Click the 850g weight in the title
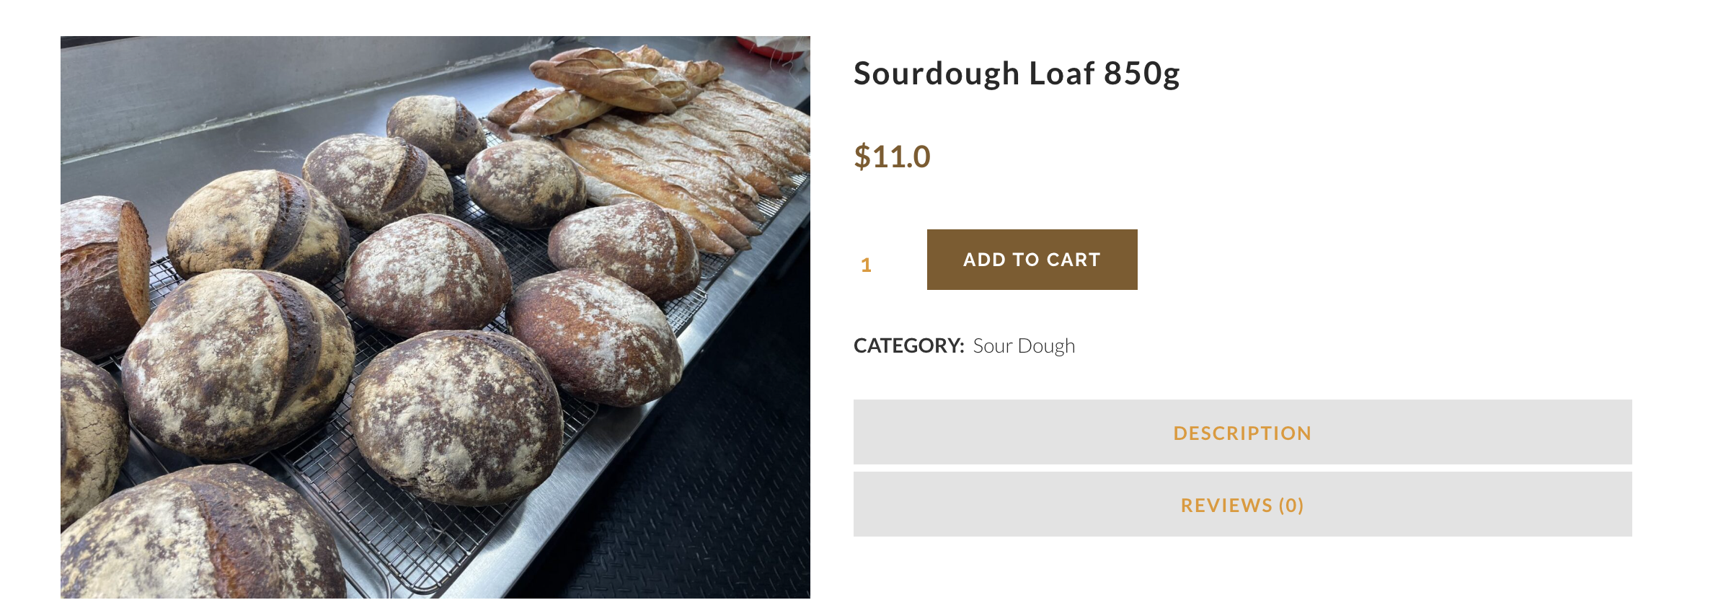Image resolution: width=1713 pixels, height=613 pixels. point(1142,74)
